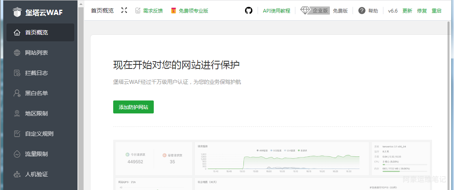Image resolution: width=454 pixels, height=190 pixels.
Task: Click the v6.6 version label
Action: [393, 11]
